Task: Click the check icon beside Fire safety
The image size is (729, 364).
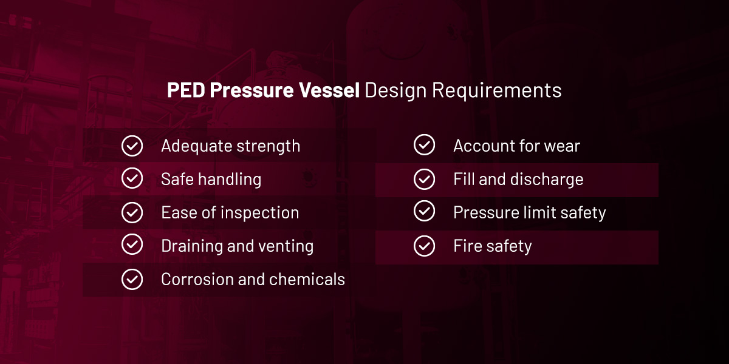Action: tap(424, 246)
